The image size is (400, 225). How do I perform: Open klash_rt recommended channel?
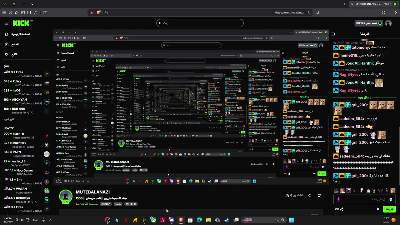click(26, 136)
